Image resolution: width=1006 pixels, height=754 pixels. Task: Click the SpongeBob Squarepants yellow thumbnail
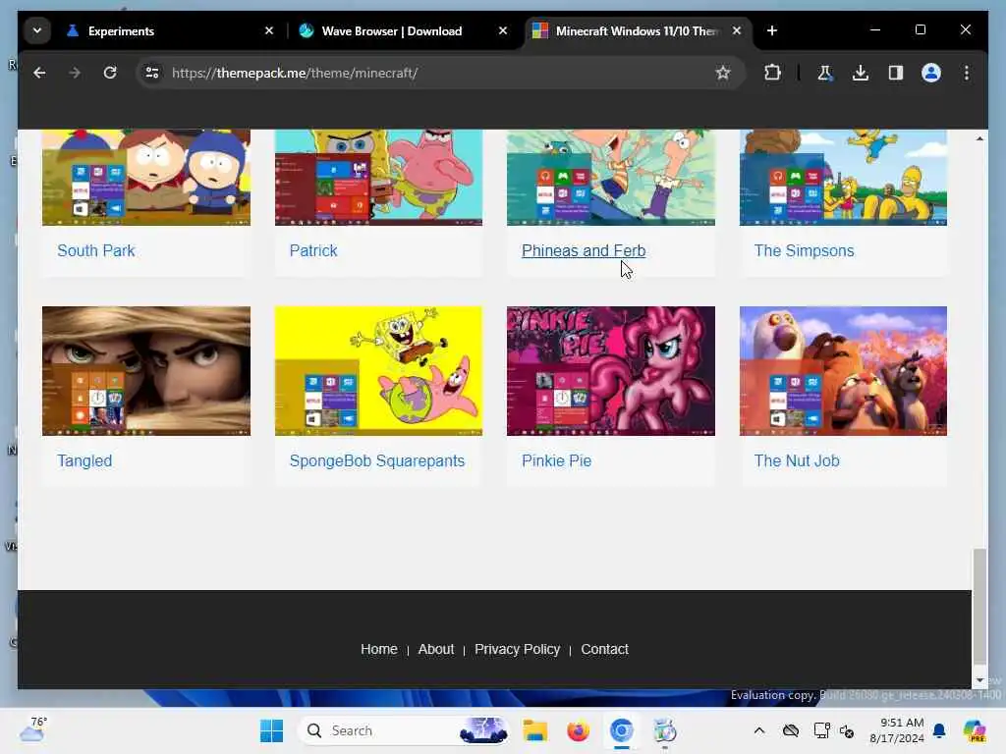point(378,371)
